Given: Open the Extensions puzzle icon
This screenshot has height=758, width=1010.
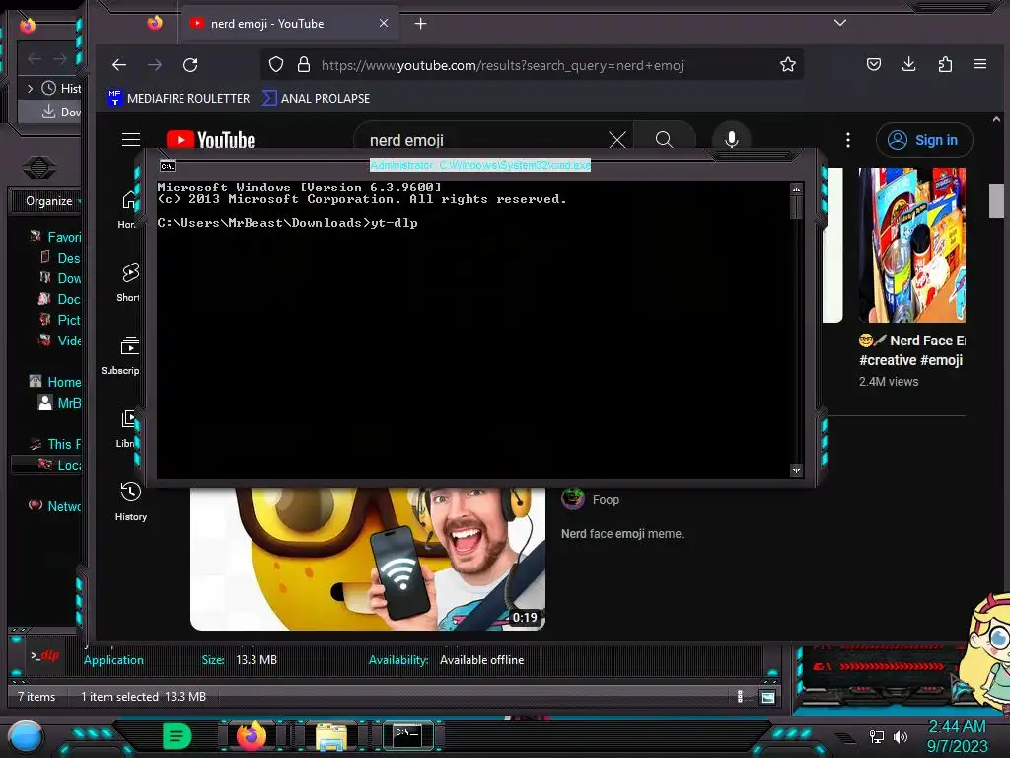Looking at the screenshot, I should pyautogui.click(x=945, y=64).
